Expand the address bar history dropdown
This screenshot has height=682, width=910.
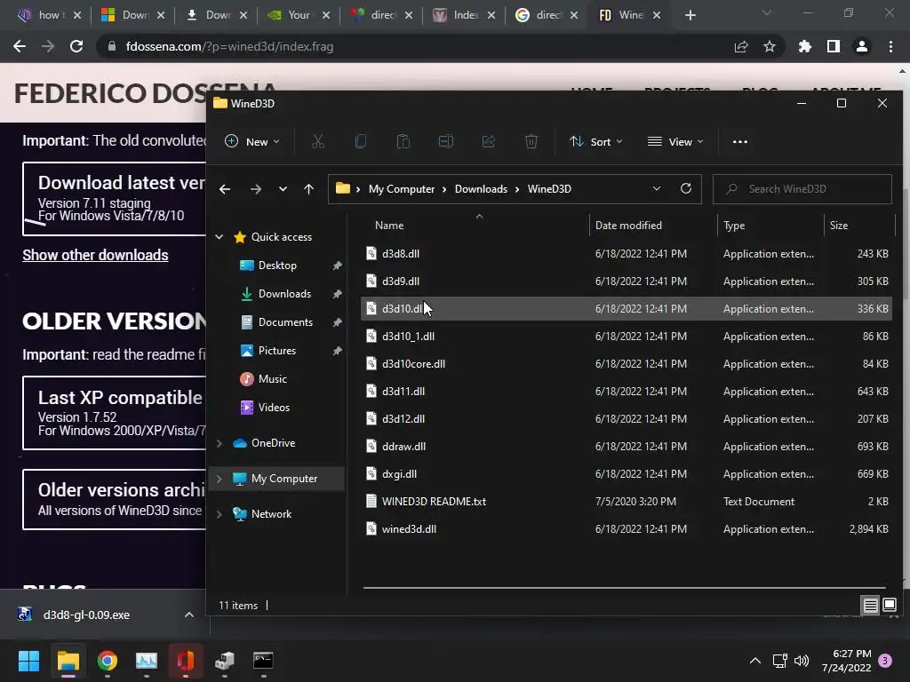pyautogui.click(x=657, y=188)
